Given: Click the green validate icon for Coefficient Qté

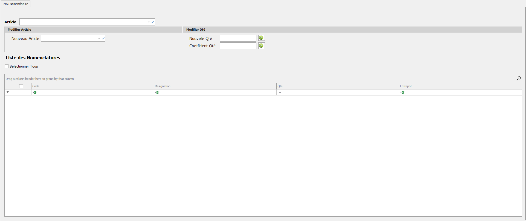Looking at the screenshot, I should tap(261, 46).
